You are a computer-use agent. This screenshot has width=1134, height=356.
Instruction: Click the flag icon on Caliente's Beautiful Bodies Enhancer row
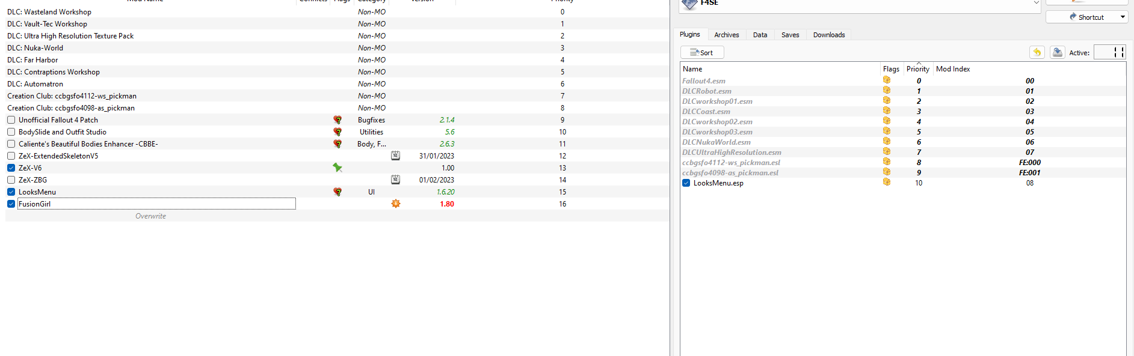point(337,144)
